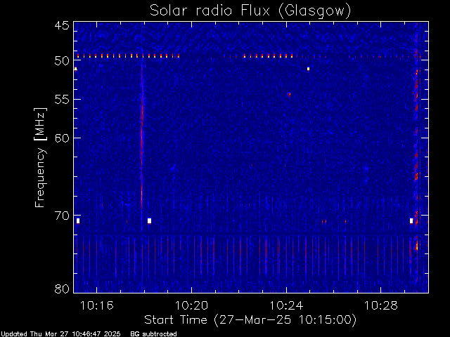Click the "Start Time (27-Mar-25 10:15:00)" label
The image size is (450, 337).
250,320
